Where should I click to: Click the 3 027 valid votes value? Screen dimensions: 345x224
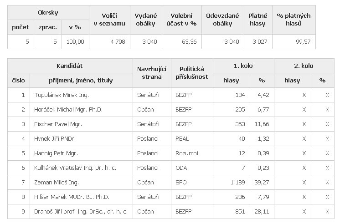(x=260, y=42)
